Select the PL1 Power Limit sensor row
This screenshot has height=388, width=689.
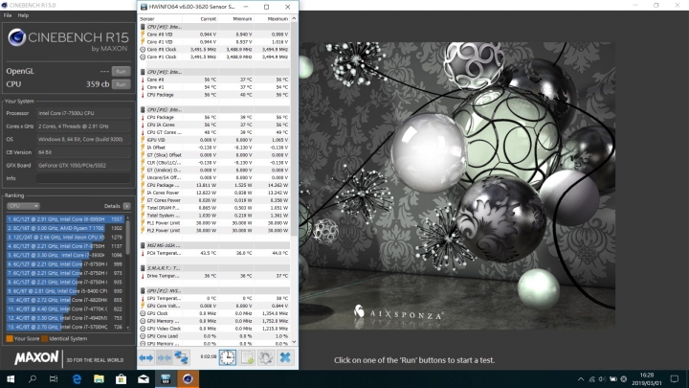tap(214, 223)
